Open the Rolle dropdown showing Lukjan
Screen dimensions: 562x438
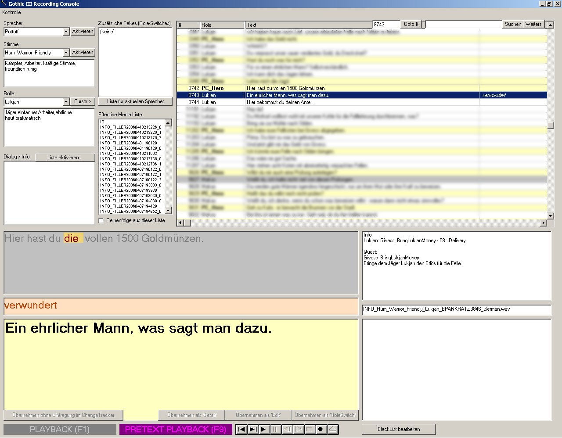(x=66, y=102)
